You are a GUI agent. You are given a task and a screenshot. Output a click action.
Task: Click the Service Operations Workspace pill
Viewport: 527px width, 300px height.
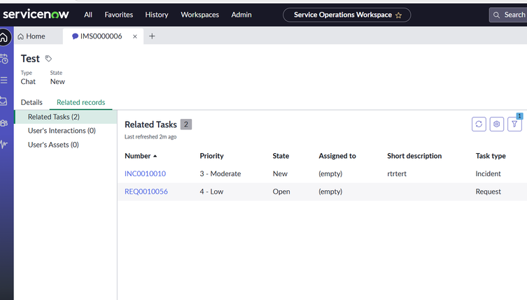346,15
